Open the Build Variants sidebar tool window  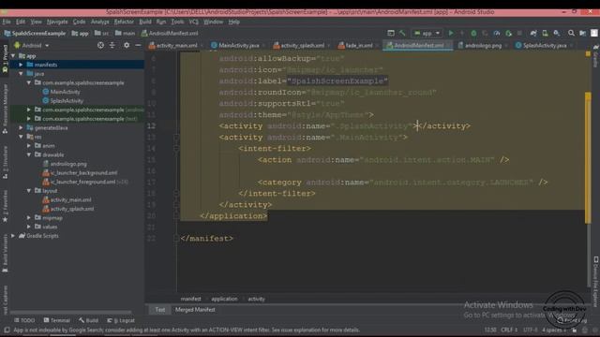(5, 253)
